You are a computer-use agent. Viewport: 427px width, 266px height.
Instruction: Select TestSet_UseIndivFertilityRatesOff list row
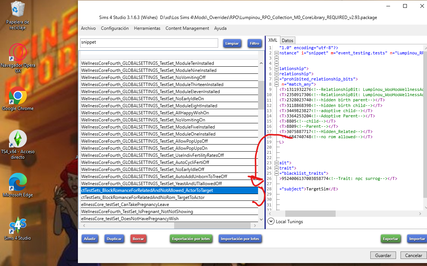169,155
